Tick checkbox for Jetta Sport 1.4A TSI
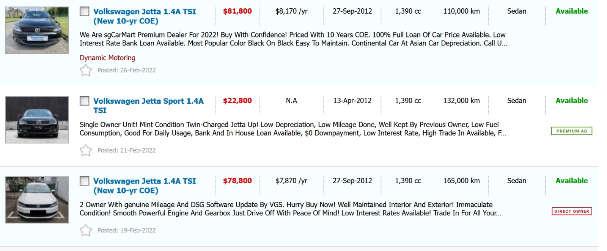Viewport: 607px width, 251px height. [84, 101]
